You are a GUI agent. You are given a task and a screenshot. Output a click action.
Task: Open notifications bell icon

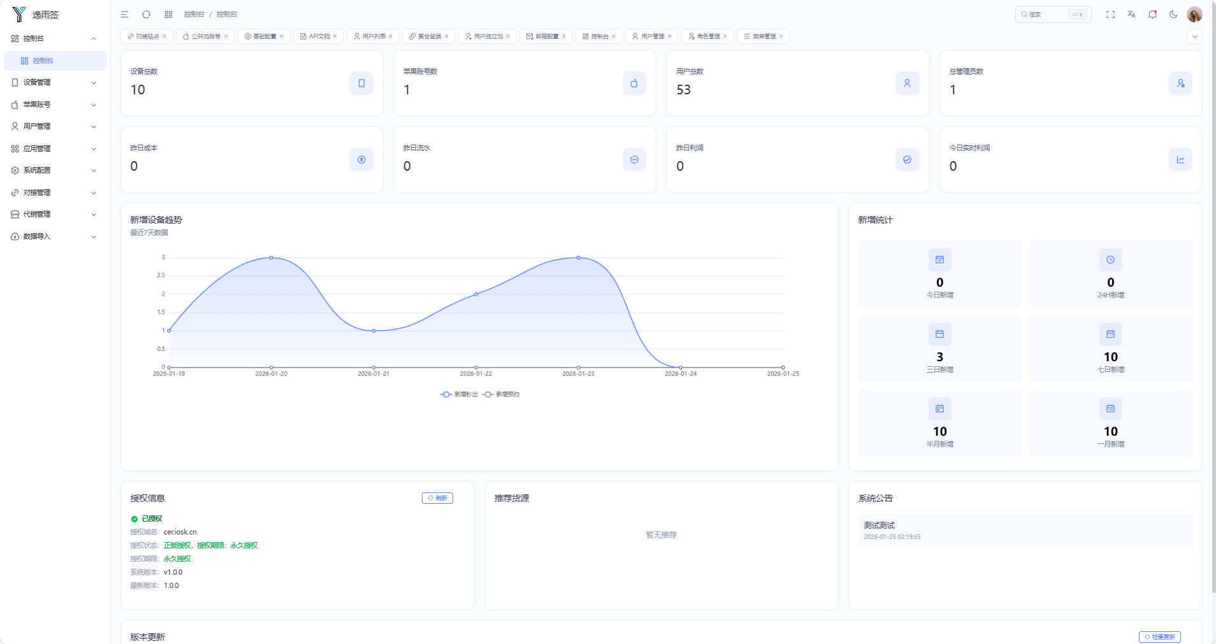(x=1152, y=14)
